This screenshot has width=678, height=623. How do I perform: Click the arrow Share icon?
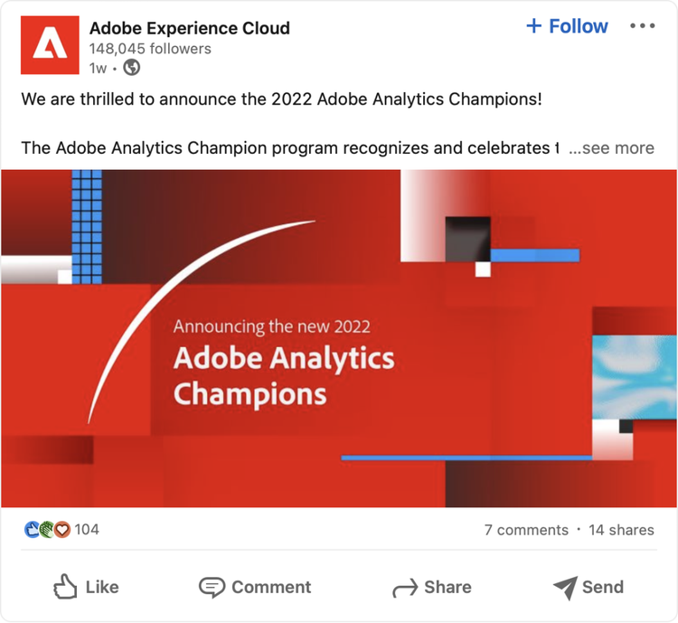point(404,589)
